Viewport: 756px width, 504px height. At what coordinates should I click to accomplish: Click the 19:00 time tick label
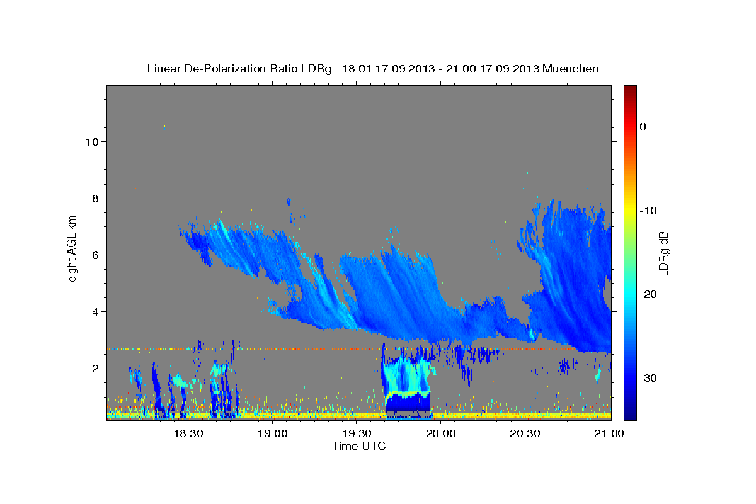click(272, 434)
